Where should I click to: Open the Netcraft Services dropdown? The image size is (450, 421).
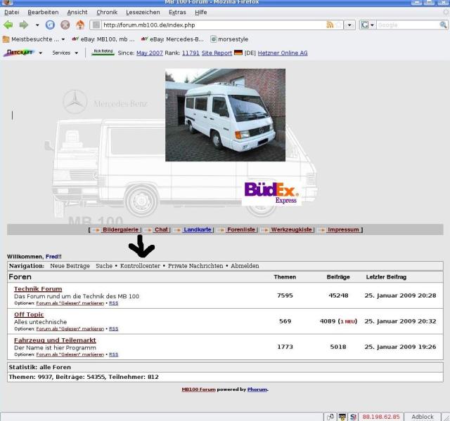coord(65,53)
